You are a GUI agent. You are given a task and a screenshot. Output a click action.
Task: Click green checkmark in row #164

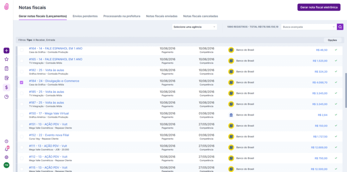tap(336, 50)
